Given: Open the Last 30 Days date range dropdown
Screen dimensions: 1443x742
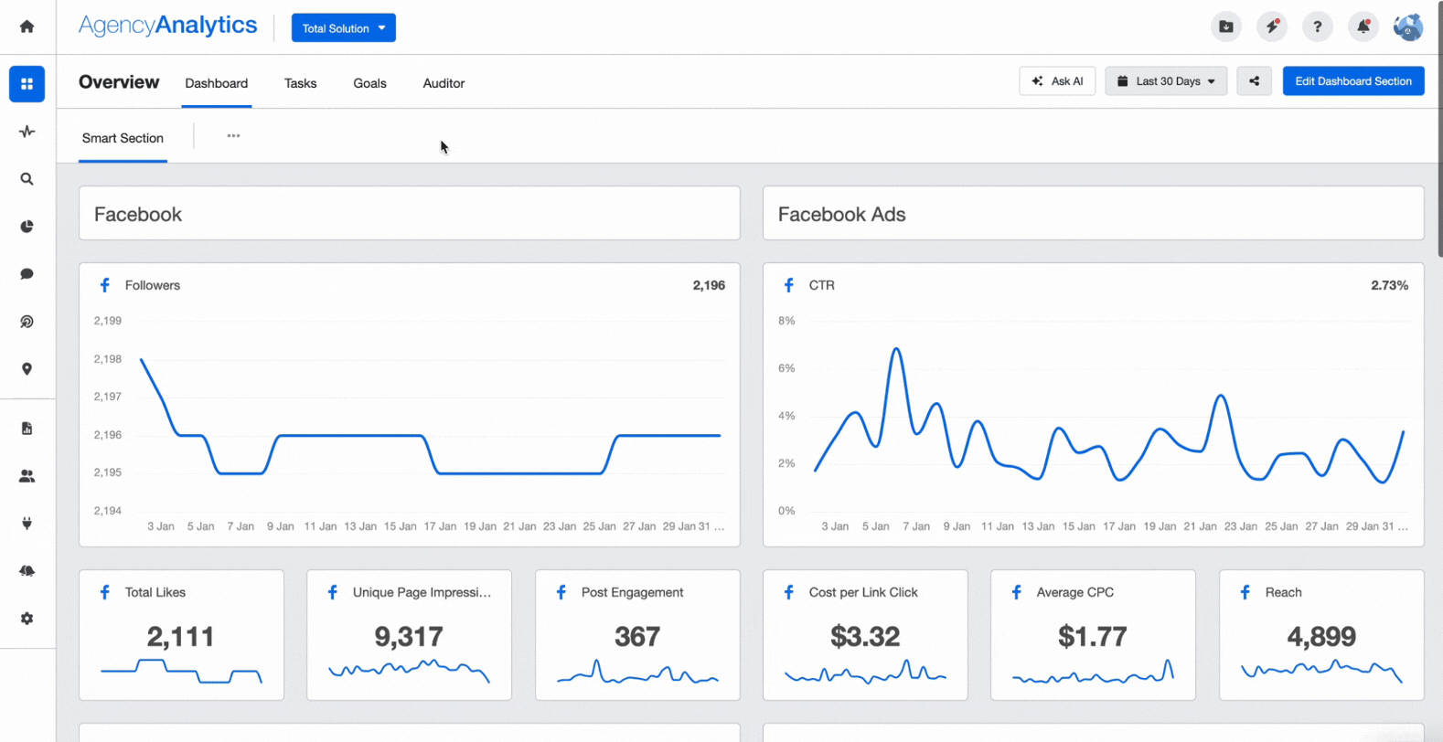Looking at the screenshot, I should tap(1166, 81).
